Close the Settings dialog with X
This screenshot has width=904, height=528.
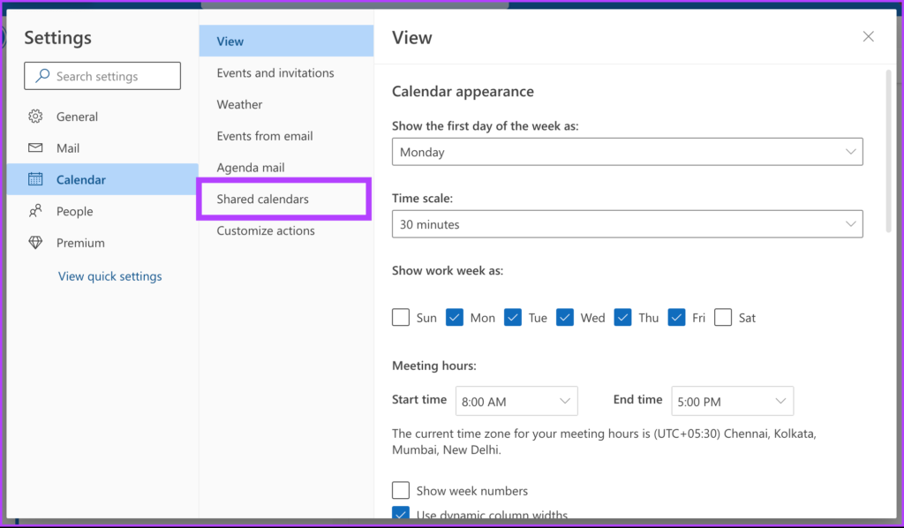pos(869,37)
